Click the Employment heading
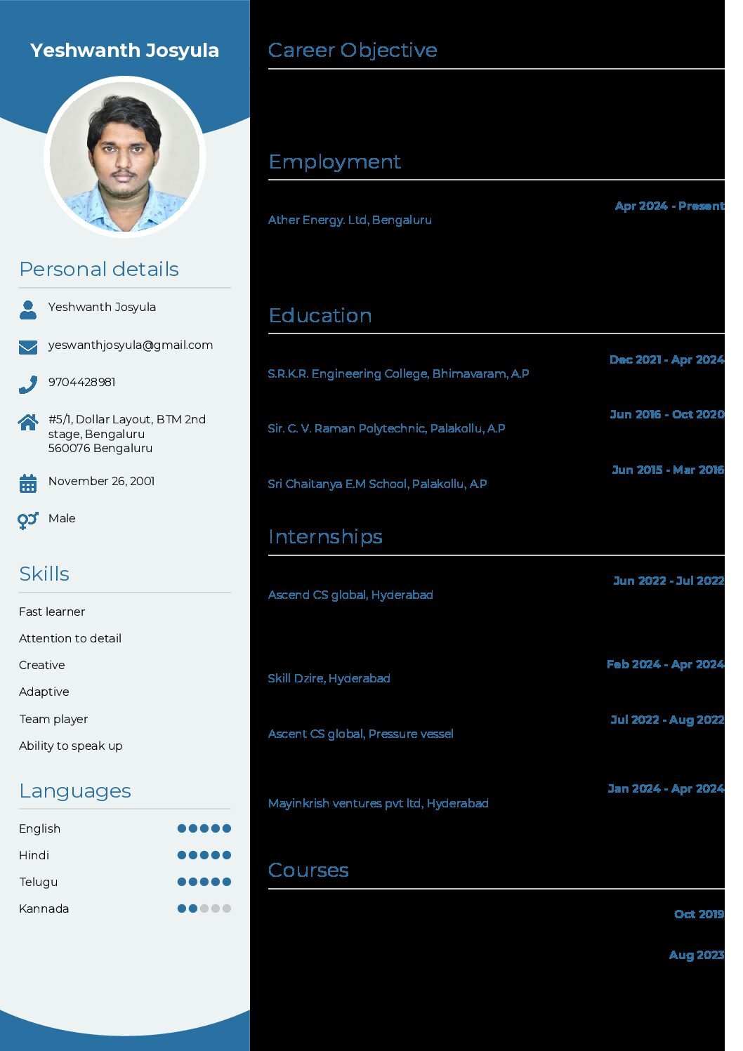The width and height of the screenshot is (743, 1051). point(334,161)
